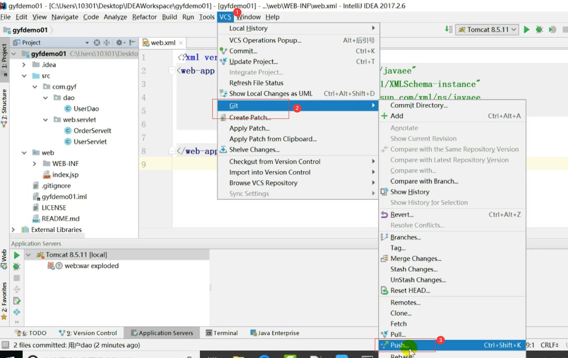Expand External Libraries node
This screenshot has height=358, width=568.
[14, 229]
